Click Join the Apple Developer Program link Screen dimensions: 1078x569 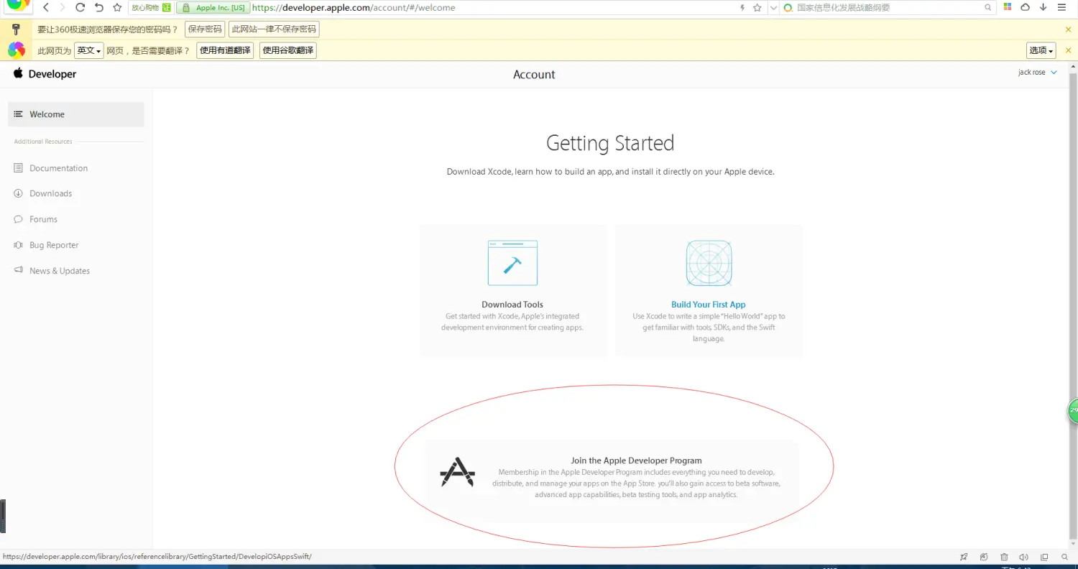(636, 461)
